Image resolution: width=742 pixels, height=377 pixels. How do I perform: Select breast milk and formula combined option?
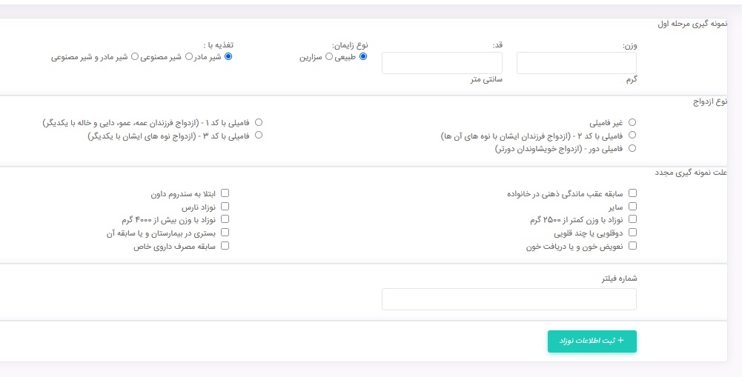pyautogui.click(x=134, y=56)
